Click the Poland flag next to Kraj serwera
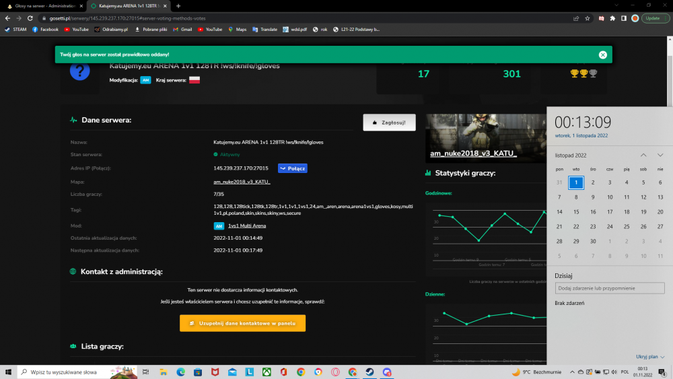Image resolution: width=673 pixels, height=379 pixels. tap(194, 80)
